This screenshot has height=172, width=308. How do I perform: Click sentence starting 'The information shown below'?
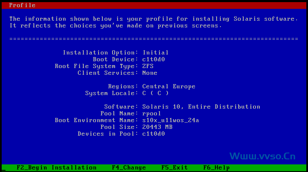[154, 19]
